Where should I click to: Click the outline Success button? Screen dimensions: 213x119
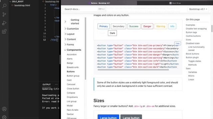(x=134, y=26)
